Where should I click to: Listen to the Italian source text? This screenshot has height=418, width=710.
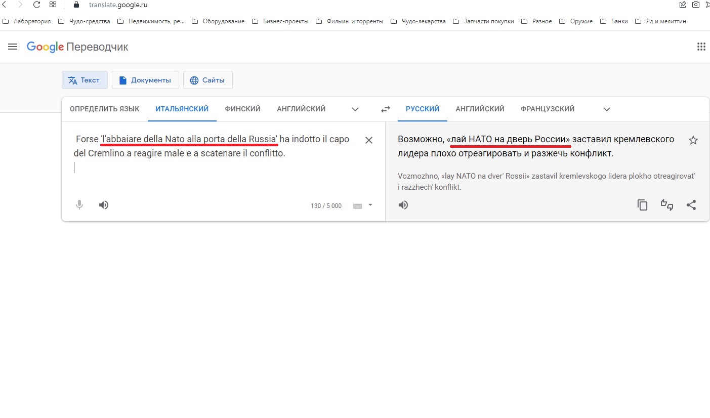[103, 205]
